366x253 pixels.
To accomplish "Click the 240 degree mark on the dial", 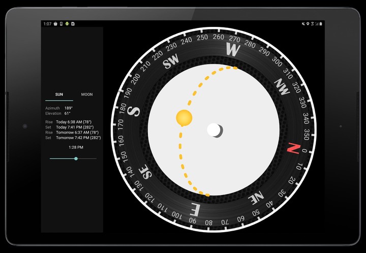I will pos(186,41).
